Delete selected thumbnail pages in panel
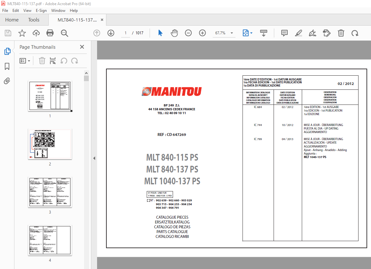The height and width of the screenshot is (269, 371). (42, 61)
